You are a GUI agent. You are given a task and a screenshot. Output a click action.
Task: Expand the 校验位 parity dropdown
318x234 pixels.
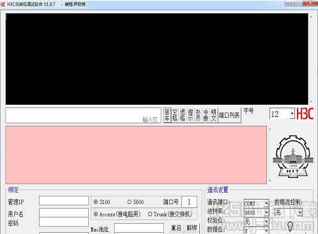(266, 222)
